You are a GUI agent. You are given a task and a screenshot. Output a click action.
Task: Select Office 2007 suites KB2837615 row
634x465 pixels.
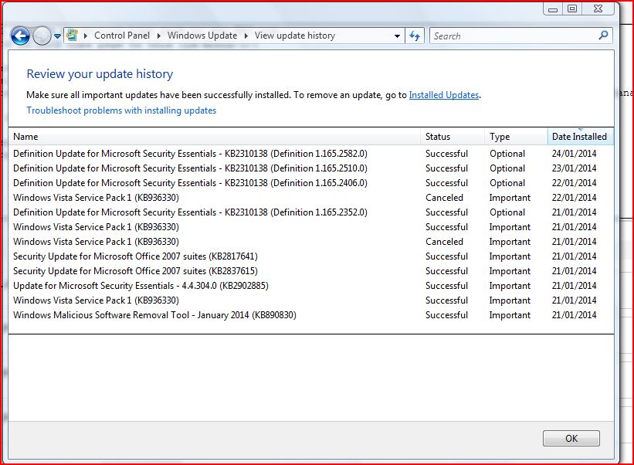click(x=310, y=271)
